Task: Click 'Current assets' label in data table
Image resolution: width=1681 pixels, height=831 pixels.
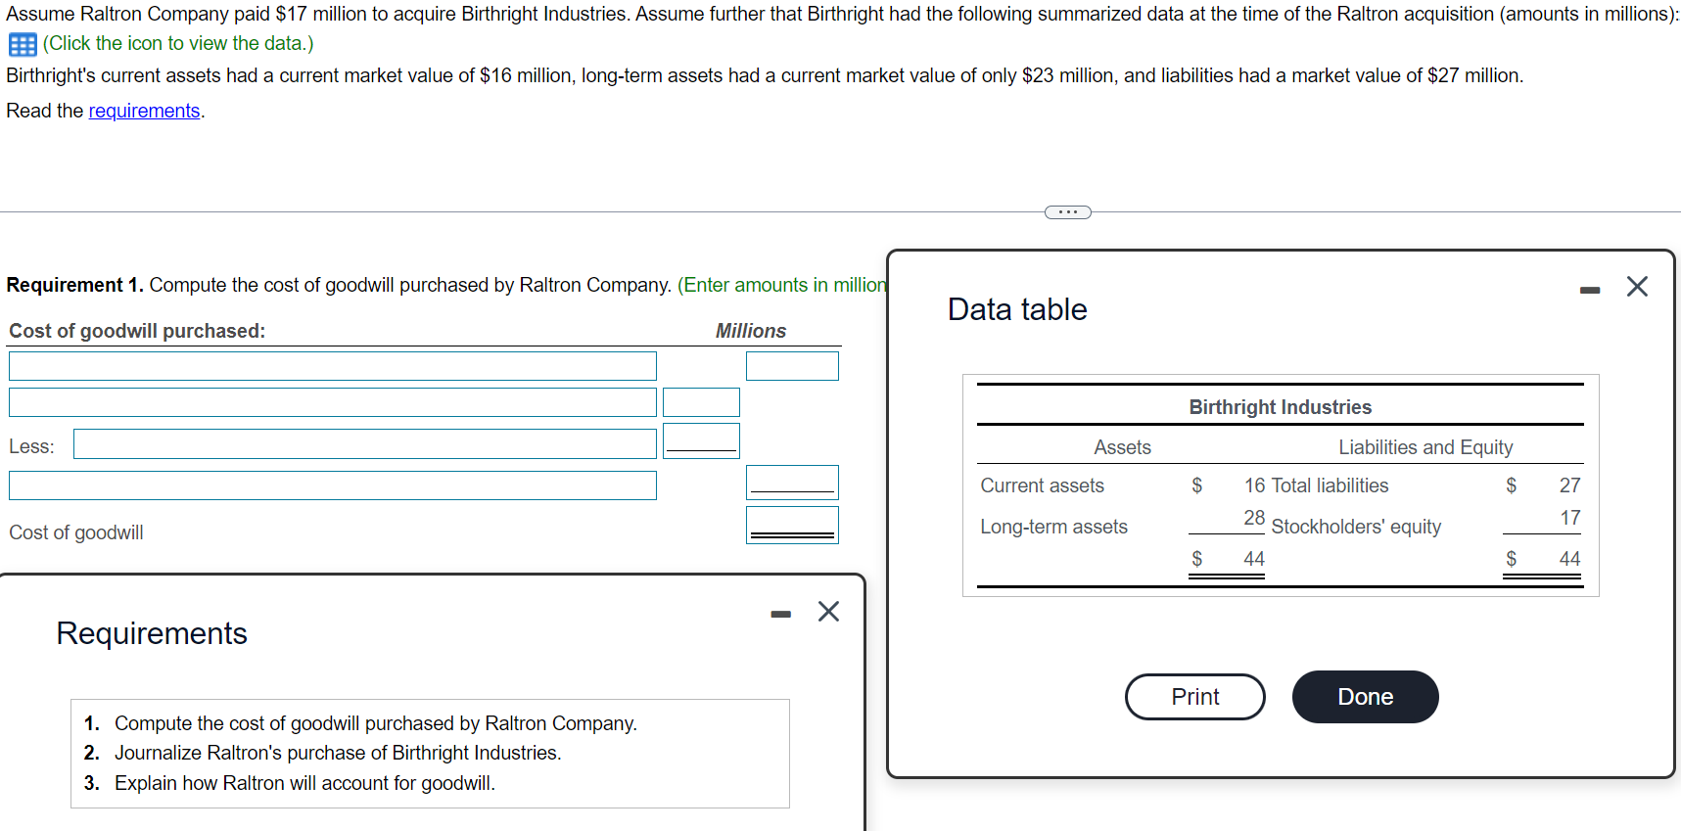Action: pos(1042,485)
